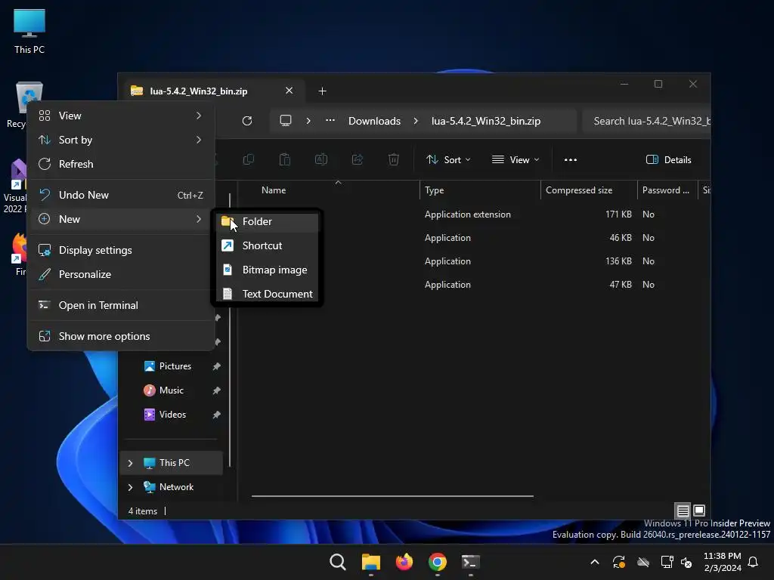774x580 pixels.
Task: Sort by Compressed size column header
Action: 589,190
